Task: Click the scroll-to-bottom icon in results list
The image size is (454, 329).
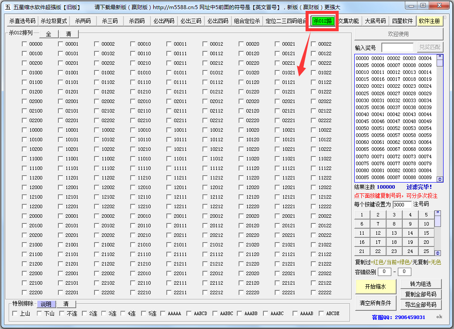Action: point(440,179)
